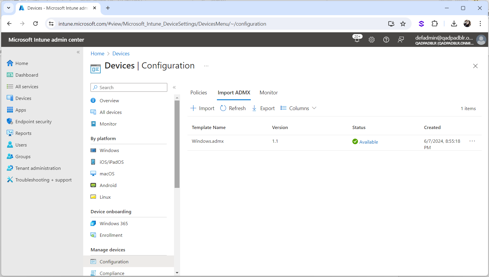
Task: Open Enrollment under Device onboarding
Action: (107, 235)
